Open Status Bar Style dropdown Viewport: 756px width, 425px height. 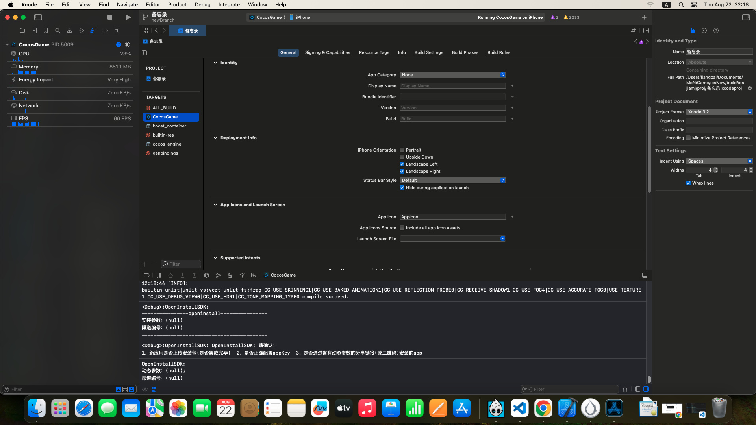click(x=452, y=180)
